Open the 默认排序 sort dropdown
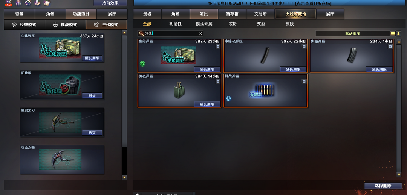Viewport: 407px width, 195px height. 352,33
